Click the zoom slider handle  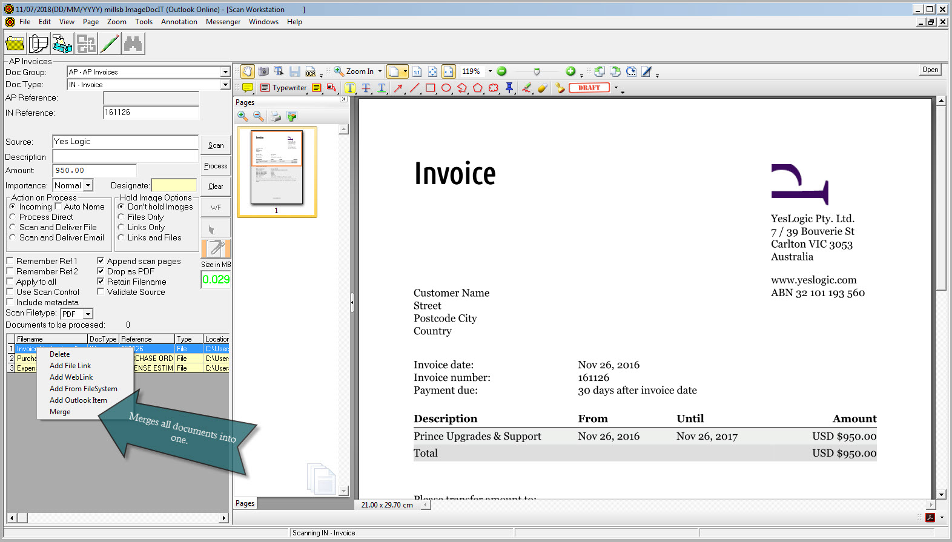pyautogui.click(x=537, y=71)
